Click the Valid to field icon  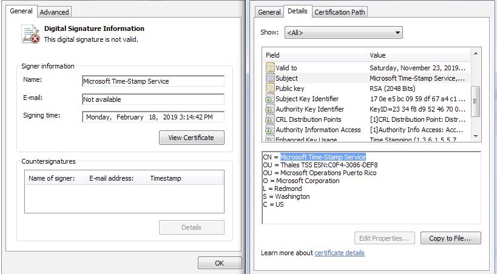[270, 68]
